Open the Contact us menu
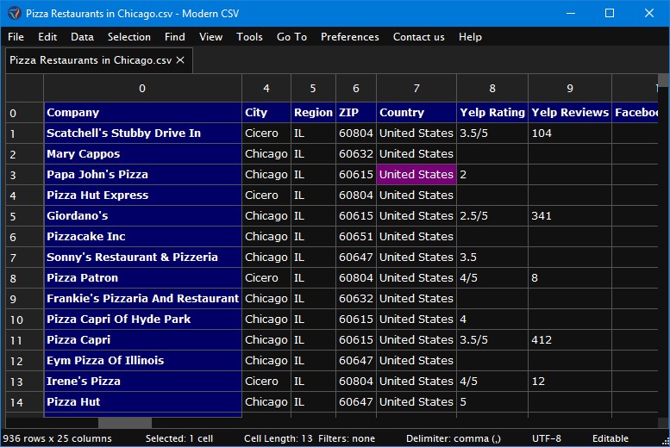The image size is (670, 447). click(x=419, y=37)
